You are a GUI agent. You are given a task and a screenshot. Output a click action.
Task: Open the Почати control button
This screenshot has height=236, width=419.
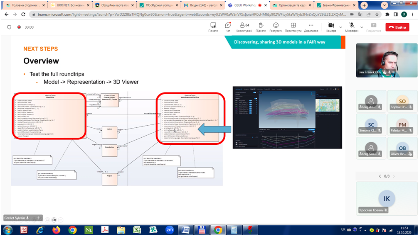(x=213, y=27)
